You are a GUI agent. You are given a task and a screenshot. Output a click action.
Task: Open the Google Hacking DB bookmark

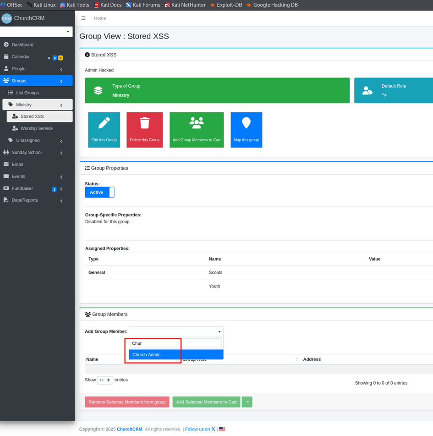click(x=272, y=5)
